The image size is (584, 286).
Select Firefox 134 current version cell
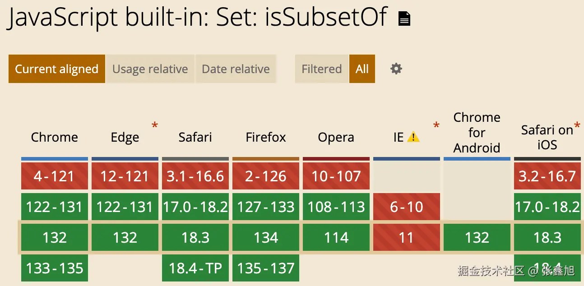click(266, 237)
